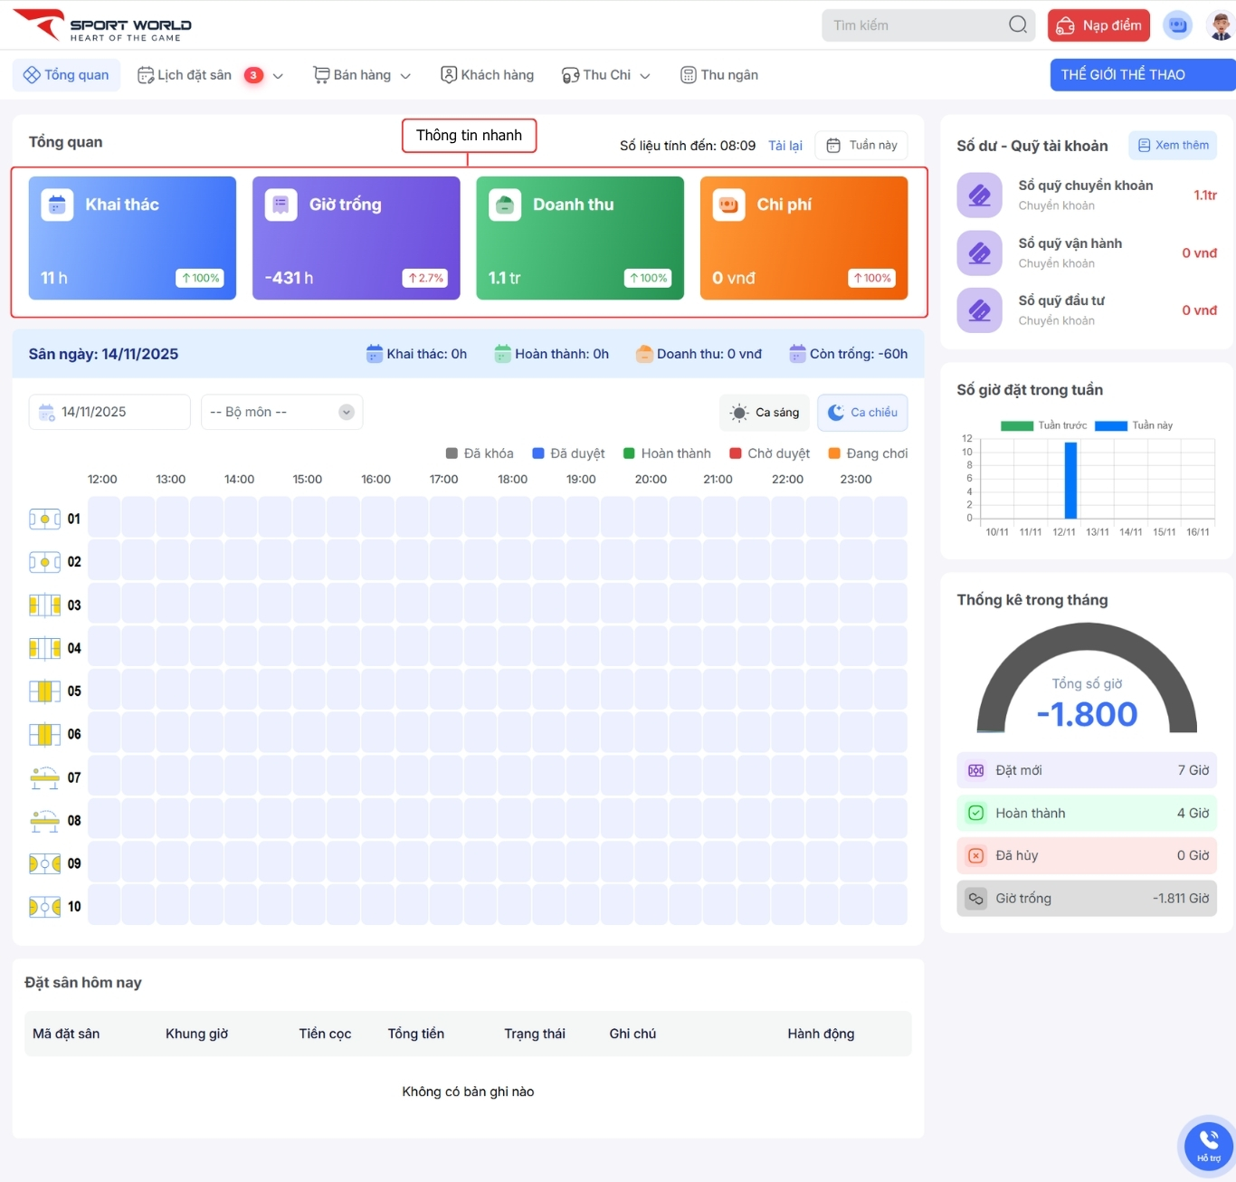Switch to Ca sáng shift
Image resolution: width=1236 pixels, height=1182 pixels.
765,413
